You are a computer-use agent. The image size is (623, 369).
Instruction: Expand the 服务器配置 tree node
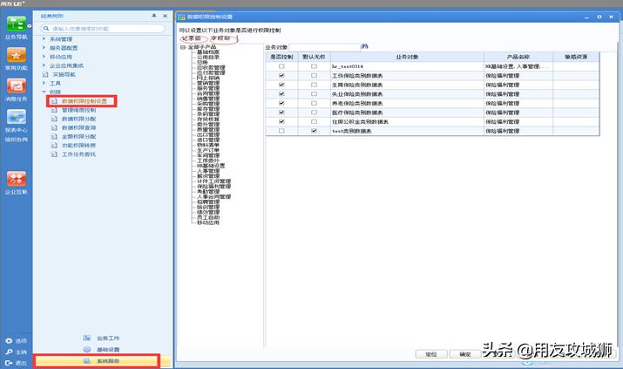[44, 48]
